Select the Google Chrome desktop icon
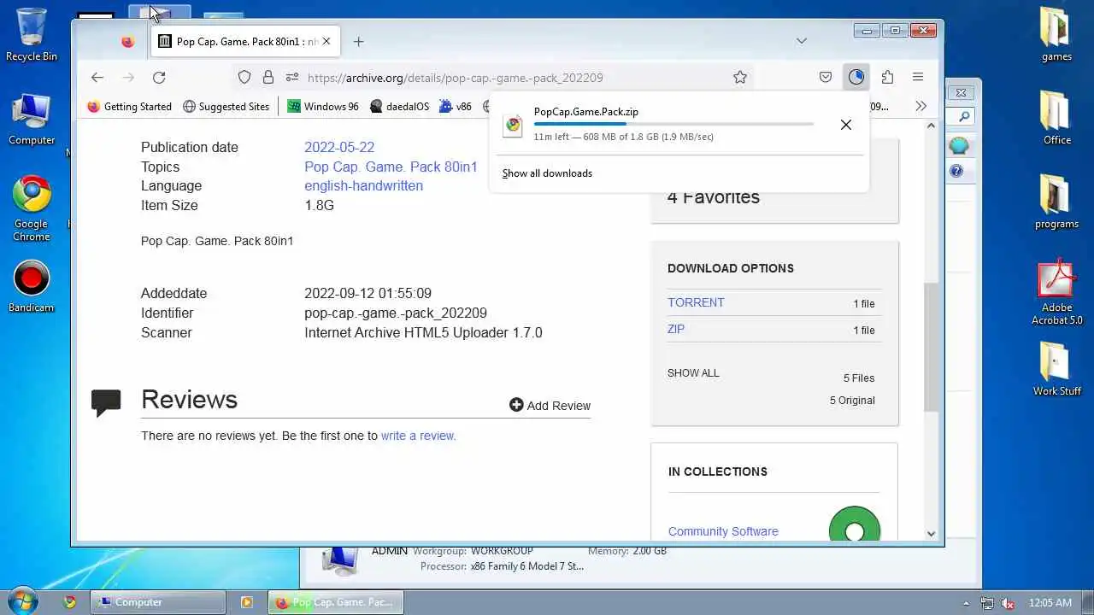Viewport: 1094px width, 615px height. point(32,209)
